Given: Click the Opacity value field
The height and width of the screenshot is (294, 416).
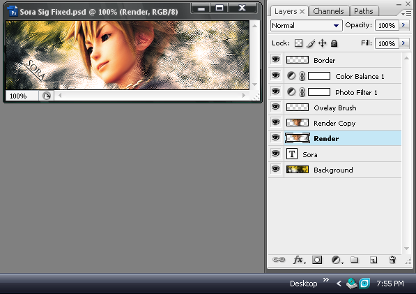Looking at the screenshot, I should coord(387,25).
